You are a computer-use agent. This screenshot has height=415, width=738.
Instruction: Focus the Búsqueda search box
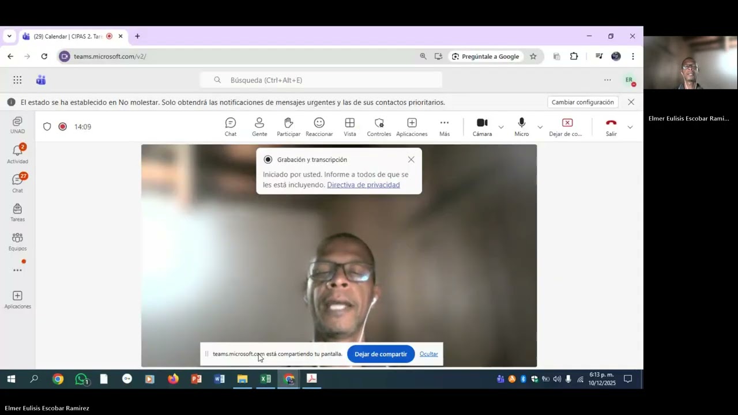[x=321, y=80]
